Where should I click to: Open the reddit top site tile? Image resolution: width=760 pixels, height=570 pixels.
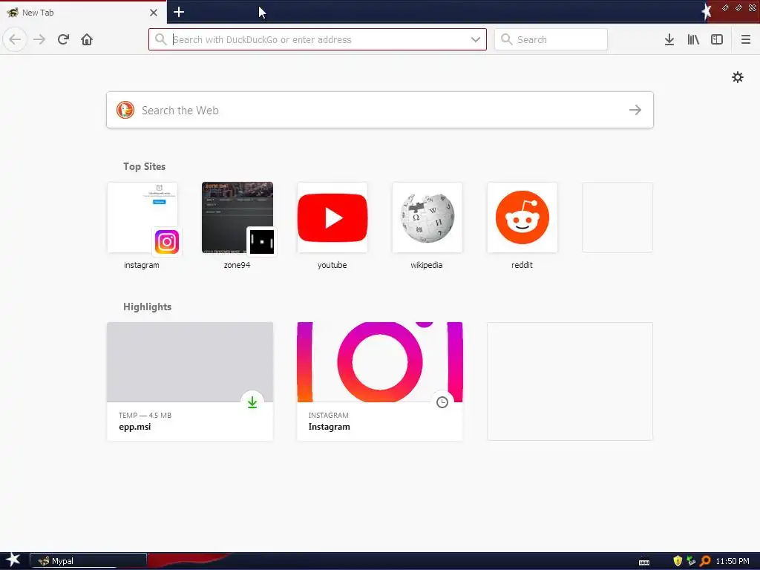(x=522, y=217)
